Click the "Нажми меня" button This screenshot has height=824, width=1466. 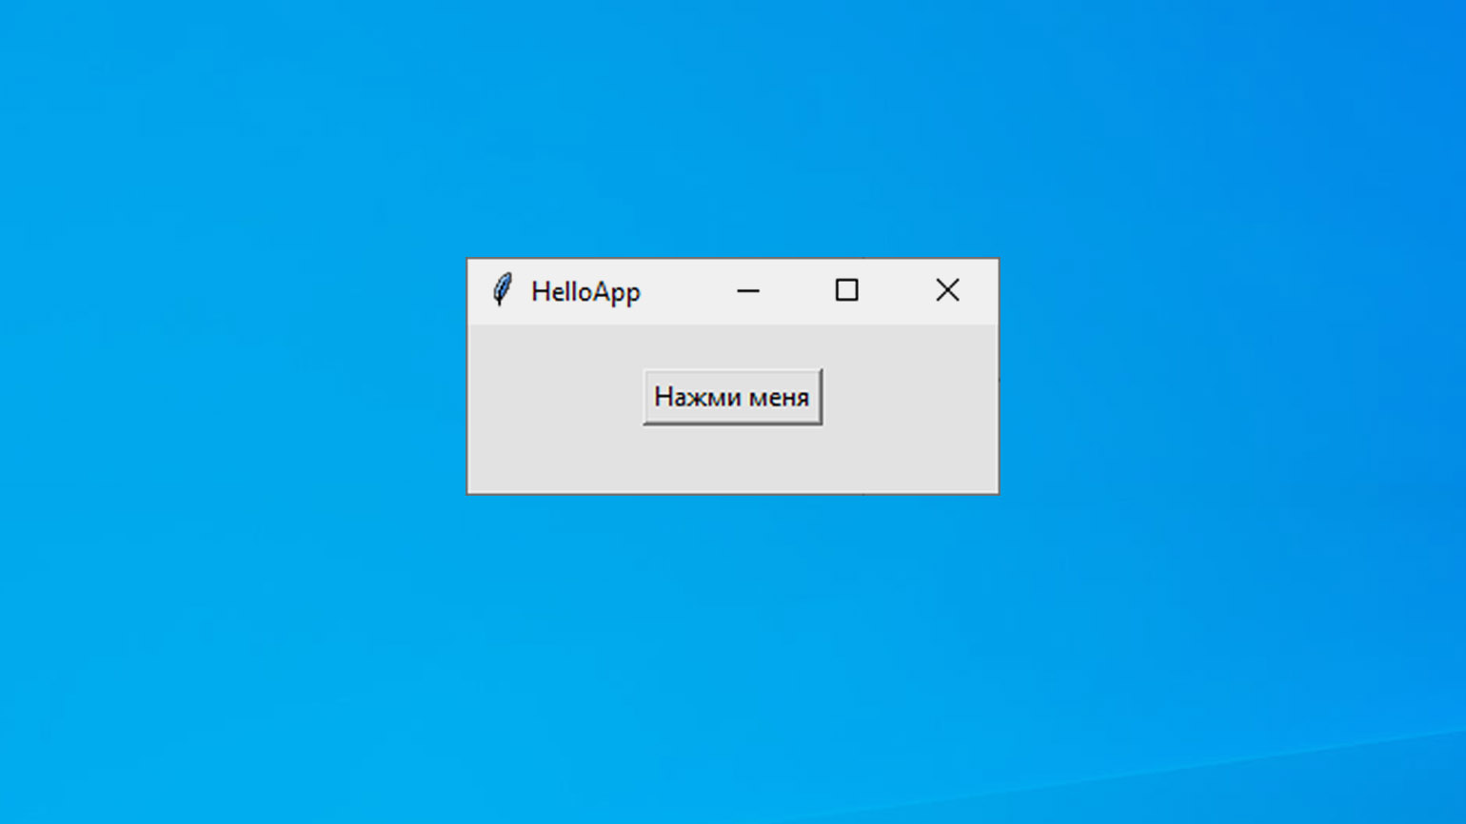[732, 397]
